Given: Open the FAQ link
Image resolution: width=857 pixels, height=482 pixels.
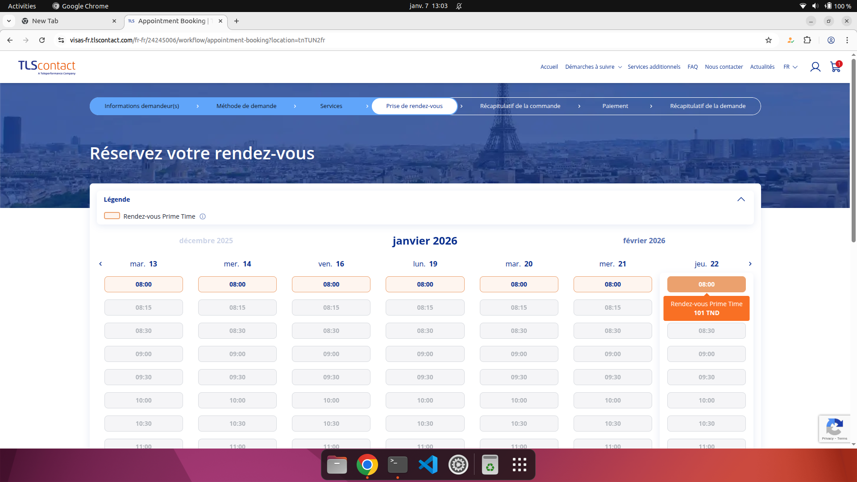Looking at the screenshot, I should [x=692, y=67].
